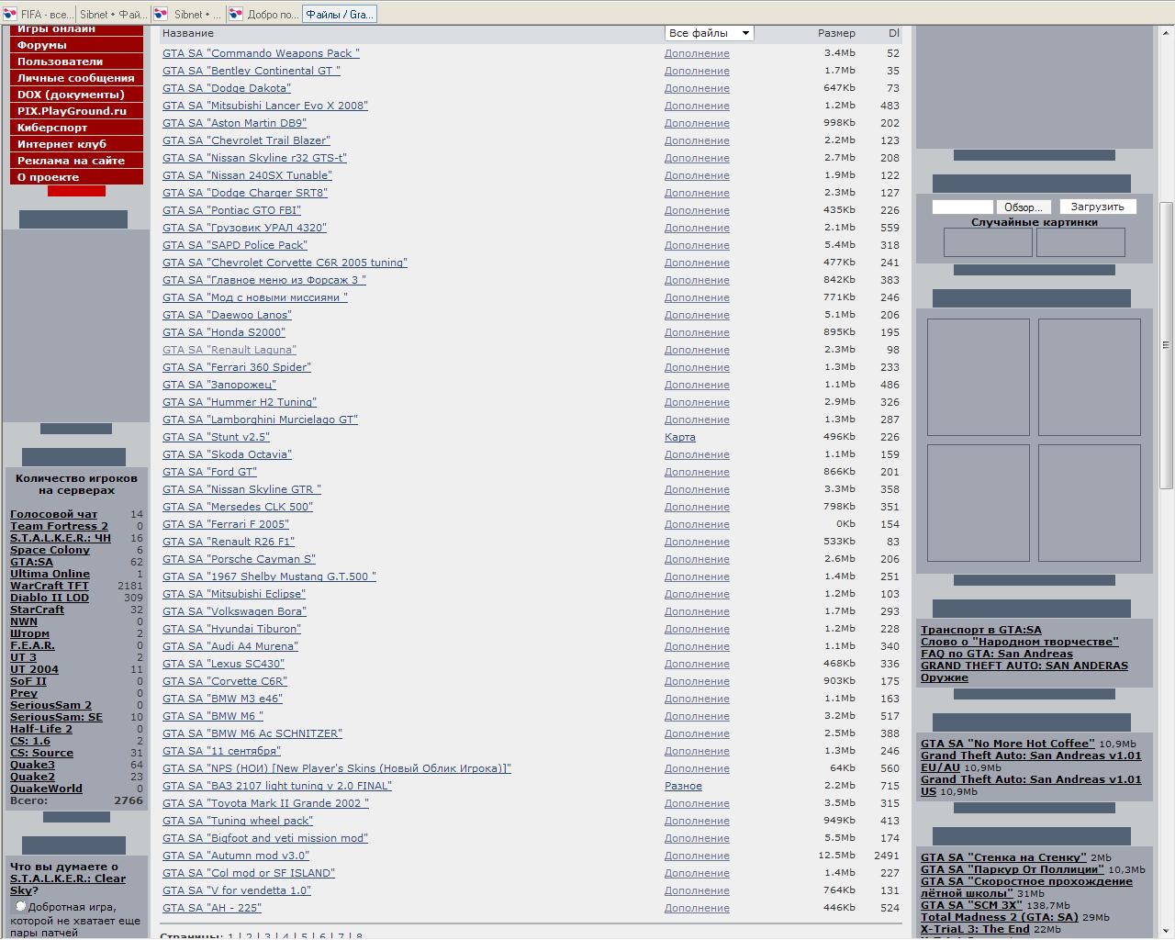Open the 'Diablo II LOD' server link
This screenshot has width=1175, height=940.
click(x=50, y=598)
